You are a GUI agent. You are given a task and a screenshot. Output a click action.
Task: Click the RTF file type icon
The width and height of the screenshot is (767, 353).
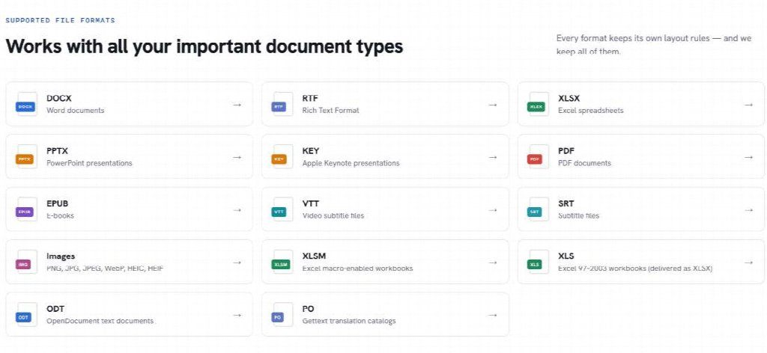282,104
